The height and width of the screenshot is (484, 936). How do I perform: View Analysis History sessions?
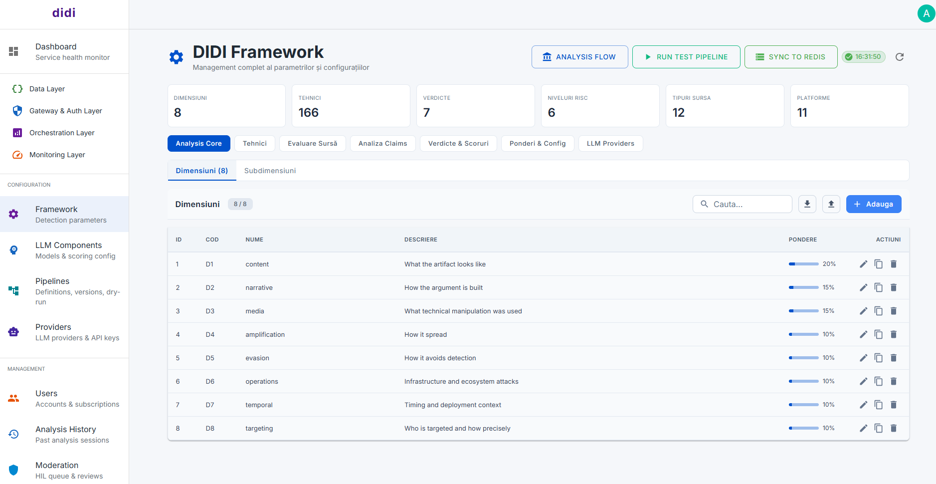point(64,434)
